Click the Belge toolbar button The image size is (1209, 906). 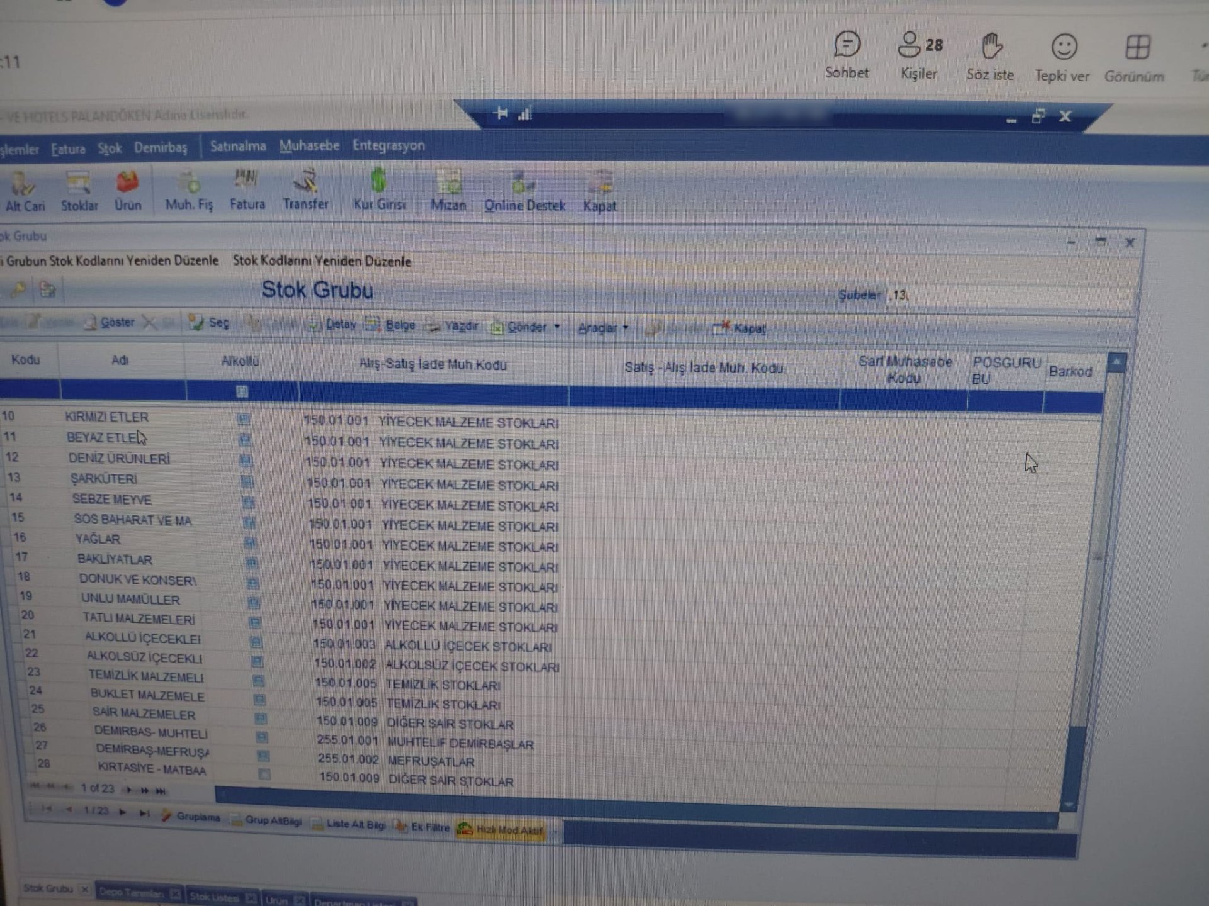pos(390,325)
